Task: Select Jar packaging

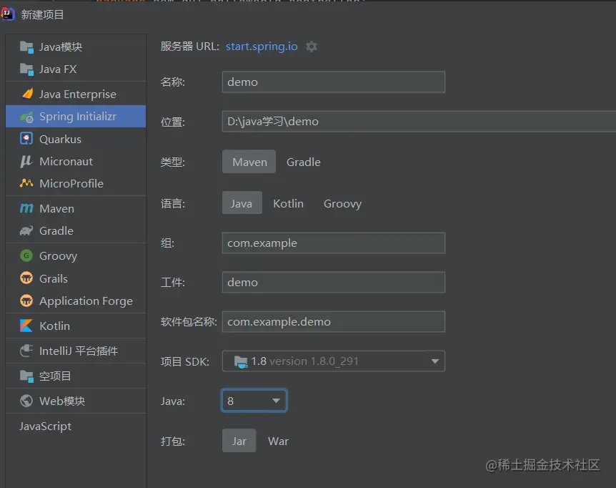Action: (x=239, y=441)
